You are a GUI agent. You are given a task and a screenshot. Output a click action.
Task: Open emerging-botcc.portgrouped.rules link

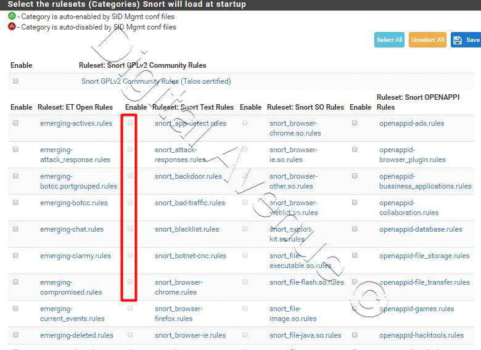[78, 181]
